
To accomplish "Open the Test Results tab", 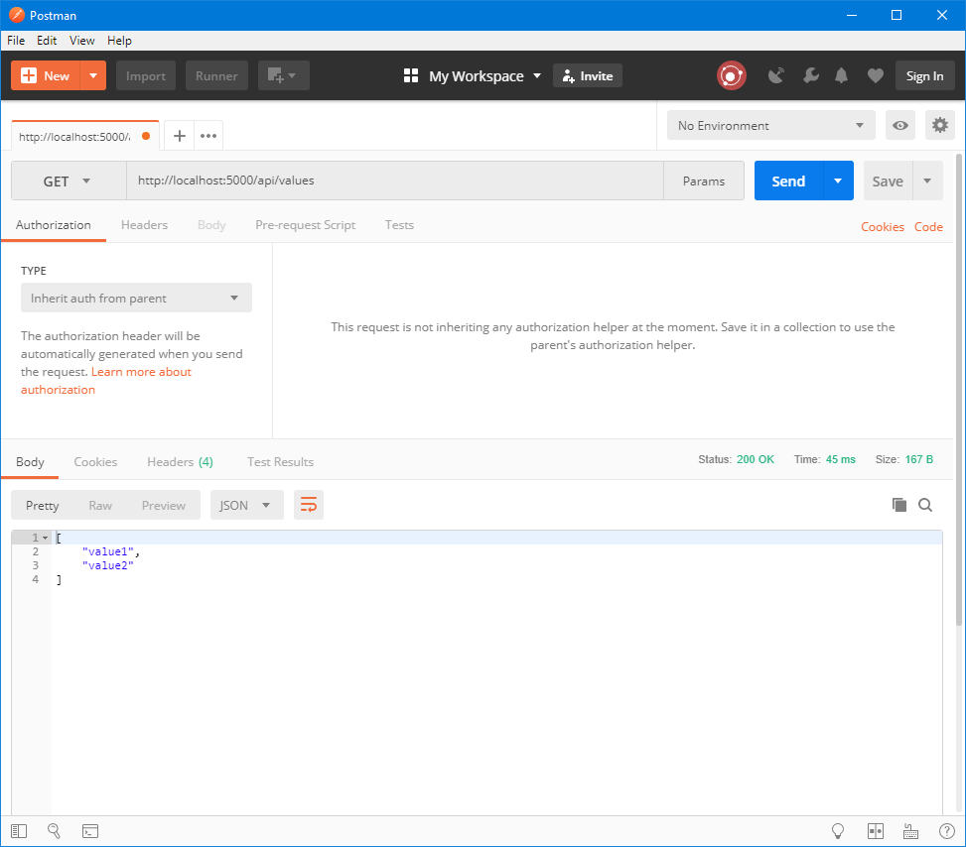I will point(280,462).
